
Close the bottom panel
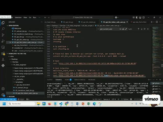[x=160, y=80]
